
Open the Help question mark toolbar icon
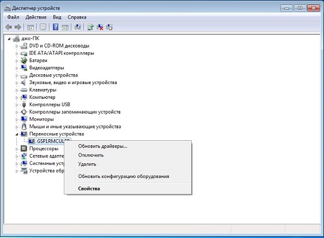pos(56,27)
